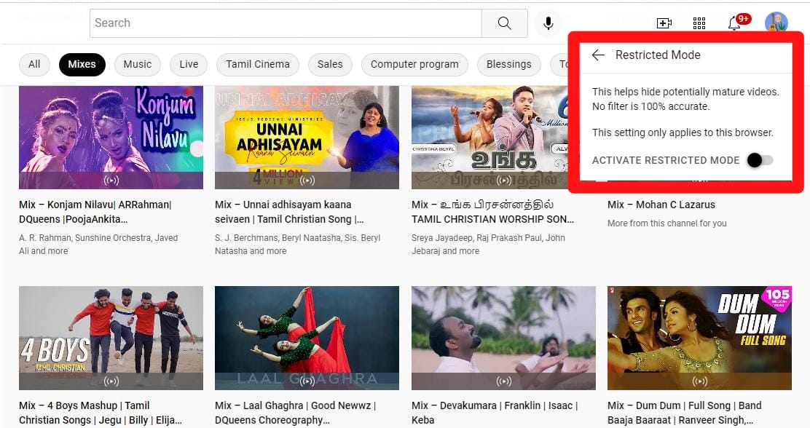810x428 pixels.
Task: Open Mix – Devakumara title link
Action: (495, 413)
